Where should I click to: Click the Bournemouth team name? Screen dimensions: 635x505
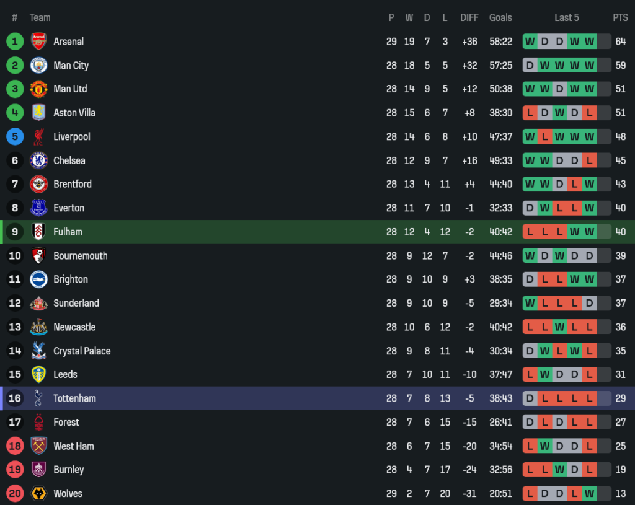click(x=80, y=256)
